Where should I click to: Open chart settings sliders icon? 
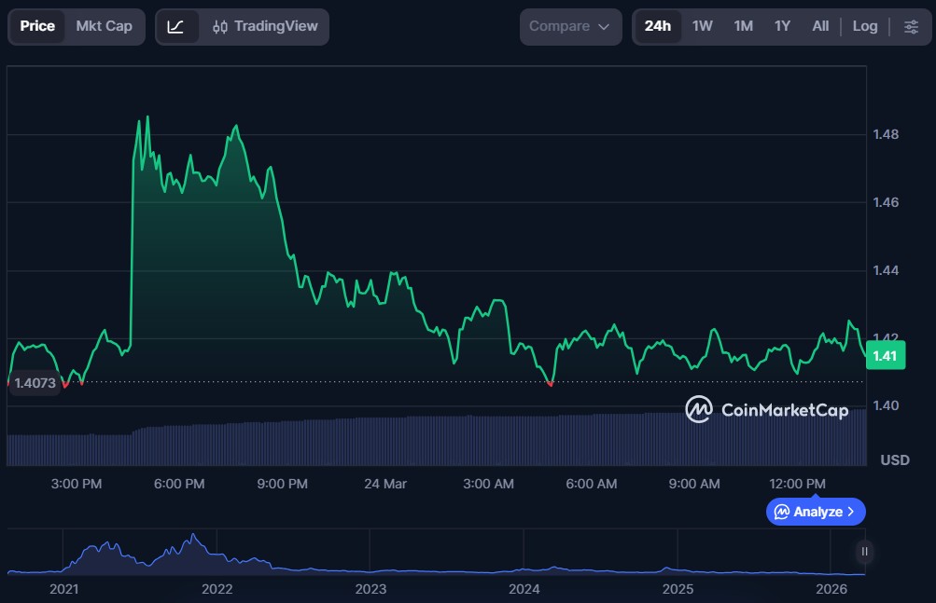tap(911, 26)
